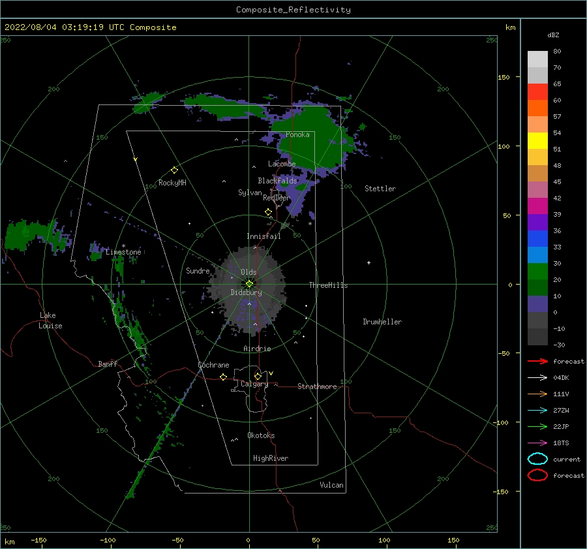The width and height of the screenshot is (587, 549).
Task: Click the Blackfalds city label
Action: (x=277, y=181)
